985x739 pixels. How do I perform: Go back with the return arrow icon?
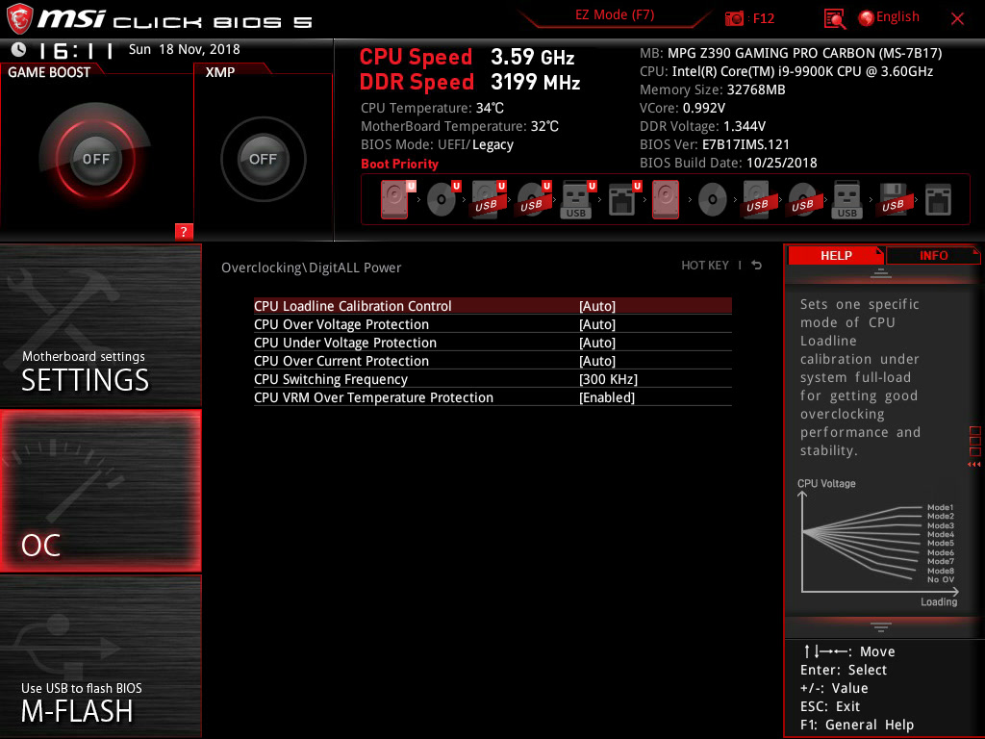[757, 266]
